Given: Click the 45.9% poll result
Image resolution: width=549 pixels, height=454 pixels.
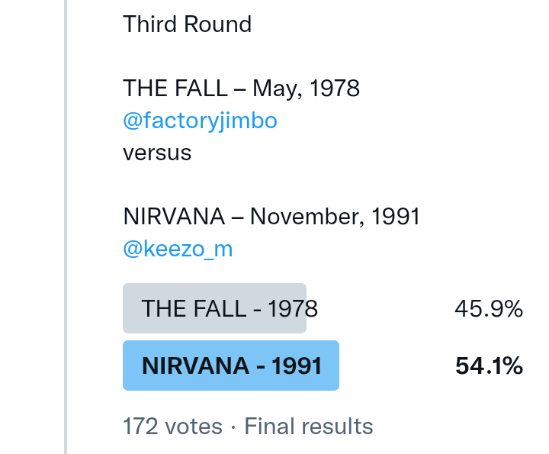Looking at the screenshot, I should (x=488, y=309).
